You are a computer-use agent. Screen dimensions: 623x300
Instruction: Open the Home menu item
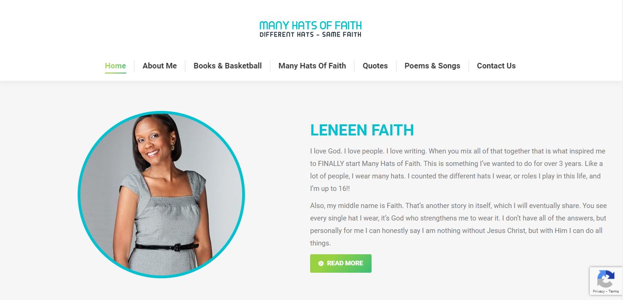pyautogui.click(x=116, y=66)
